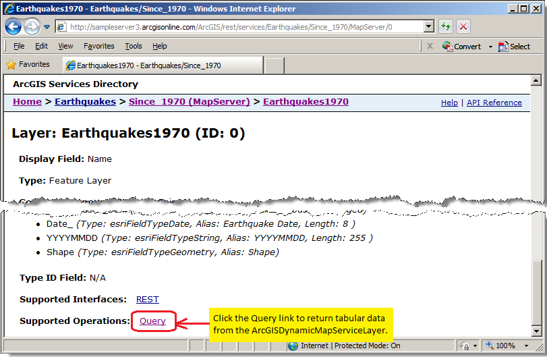Stop loading with the red X icon
The image size is (547, 357).
coord(463,26)
